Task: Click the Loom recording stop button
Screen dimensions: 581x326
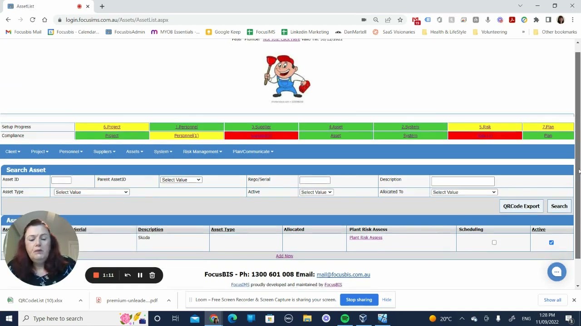Action: (x=96, y=275)
